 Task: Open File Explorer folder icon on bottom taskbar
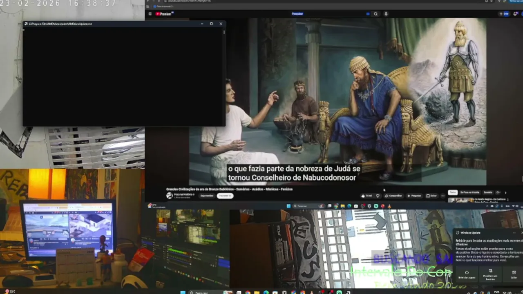(257, 292)
